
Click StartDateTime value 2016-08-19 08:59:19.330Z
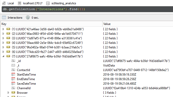[x=120, y=75]
